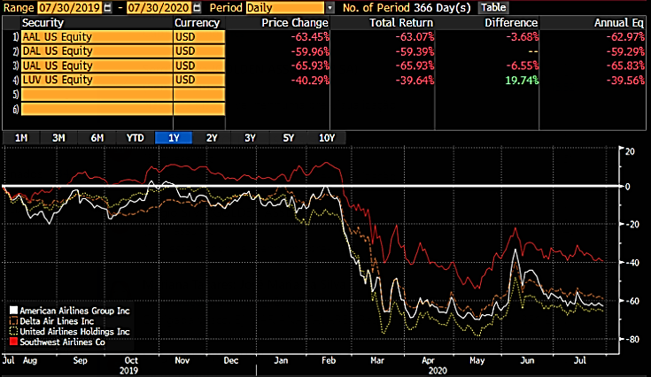This screenshot has height=377, width=651.
Task: Click USD currency field for AAL row
Action: (x=199, y=37)
